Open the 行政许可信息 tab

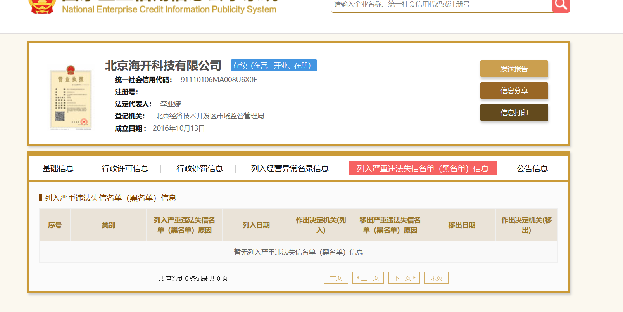[125, 168]
